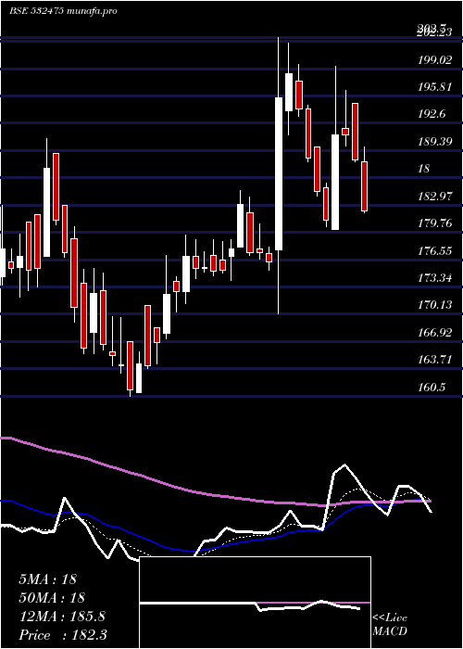Click the 192.6 price axis label

(x=432, y=114)
